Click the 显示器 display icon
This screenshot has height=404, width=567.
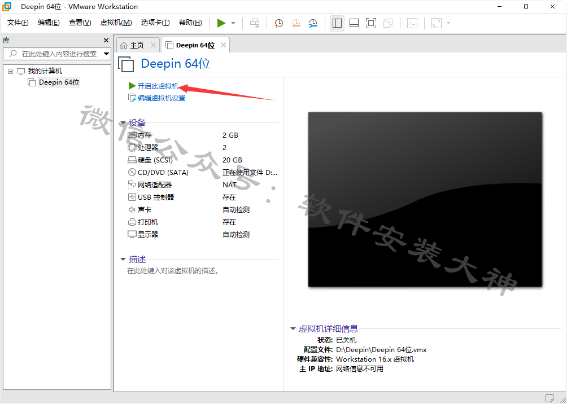click(132, 234)
